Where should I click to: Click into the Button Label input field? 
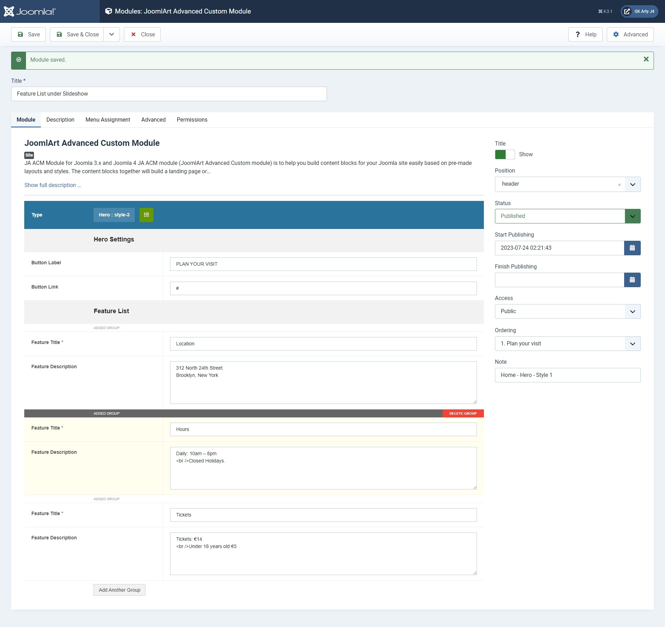[x=323, y=264]
